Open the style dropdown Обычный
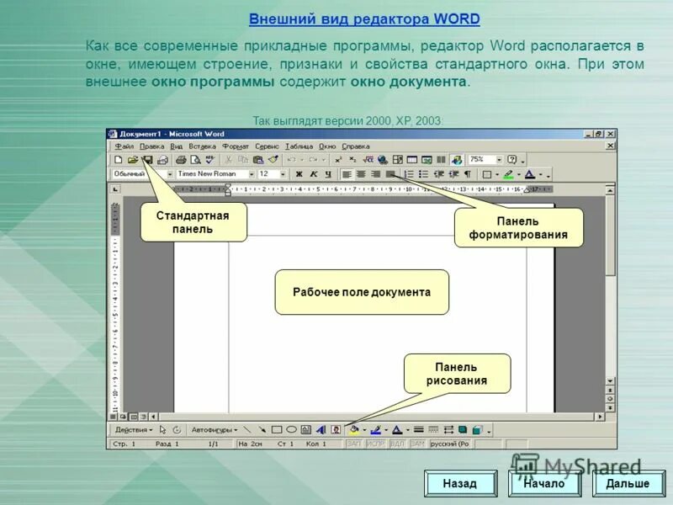 [x=170, y=174]
